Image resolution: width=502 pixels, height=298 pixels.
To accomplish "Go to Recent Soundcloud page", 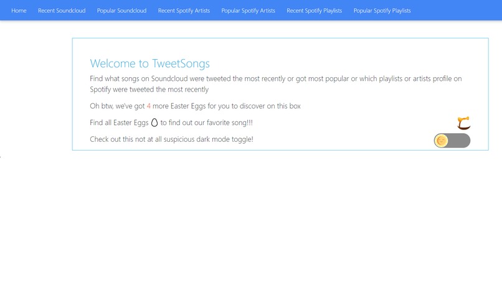I will pyautogui.click(x=62, y=11).
